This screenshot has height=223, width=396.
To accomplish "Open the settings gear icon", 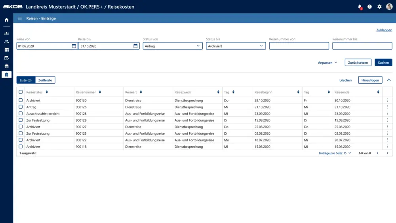I will click(x=379, y=7).
